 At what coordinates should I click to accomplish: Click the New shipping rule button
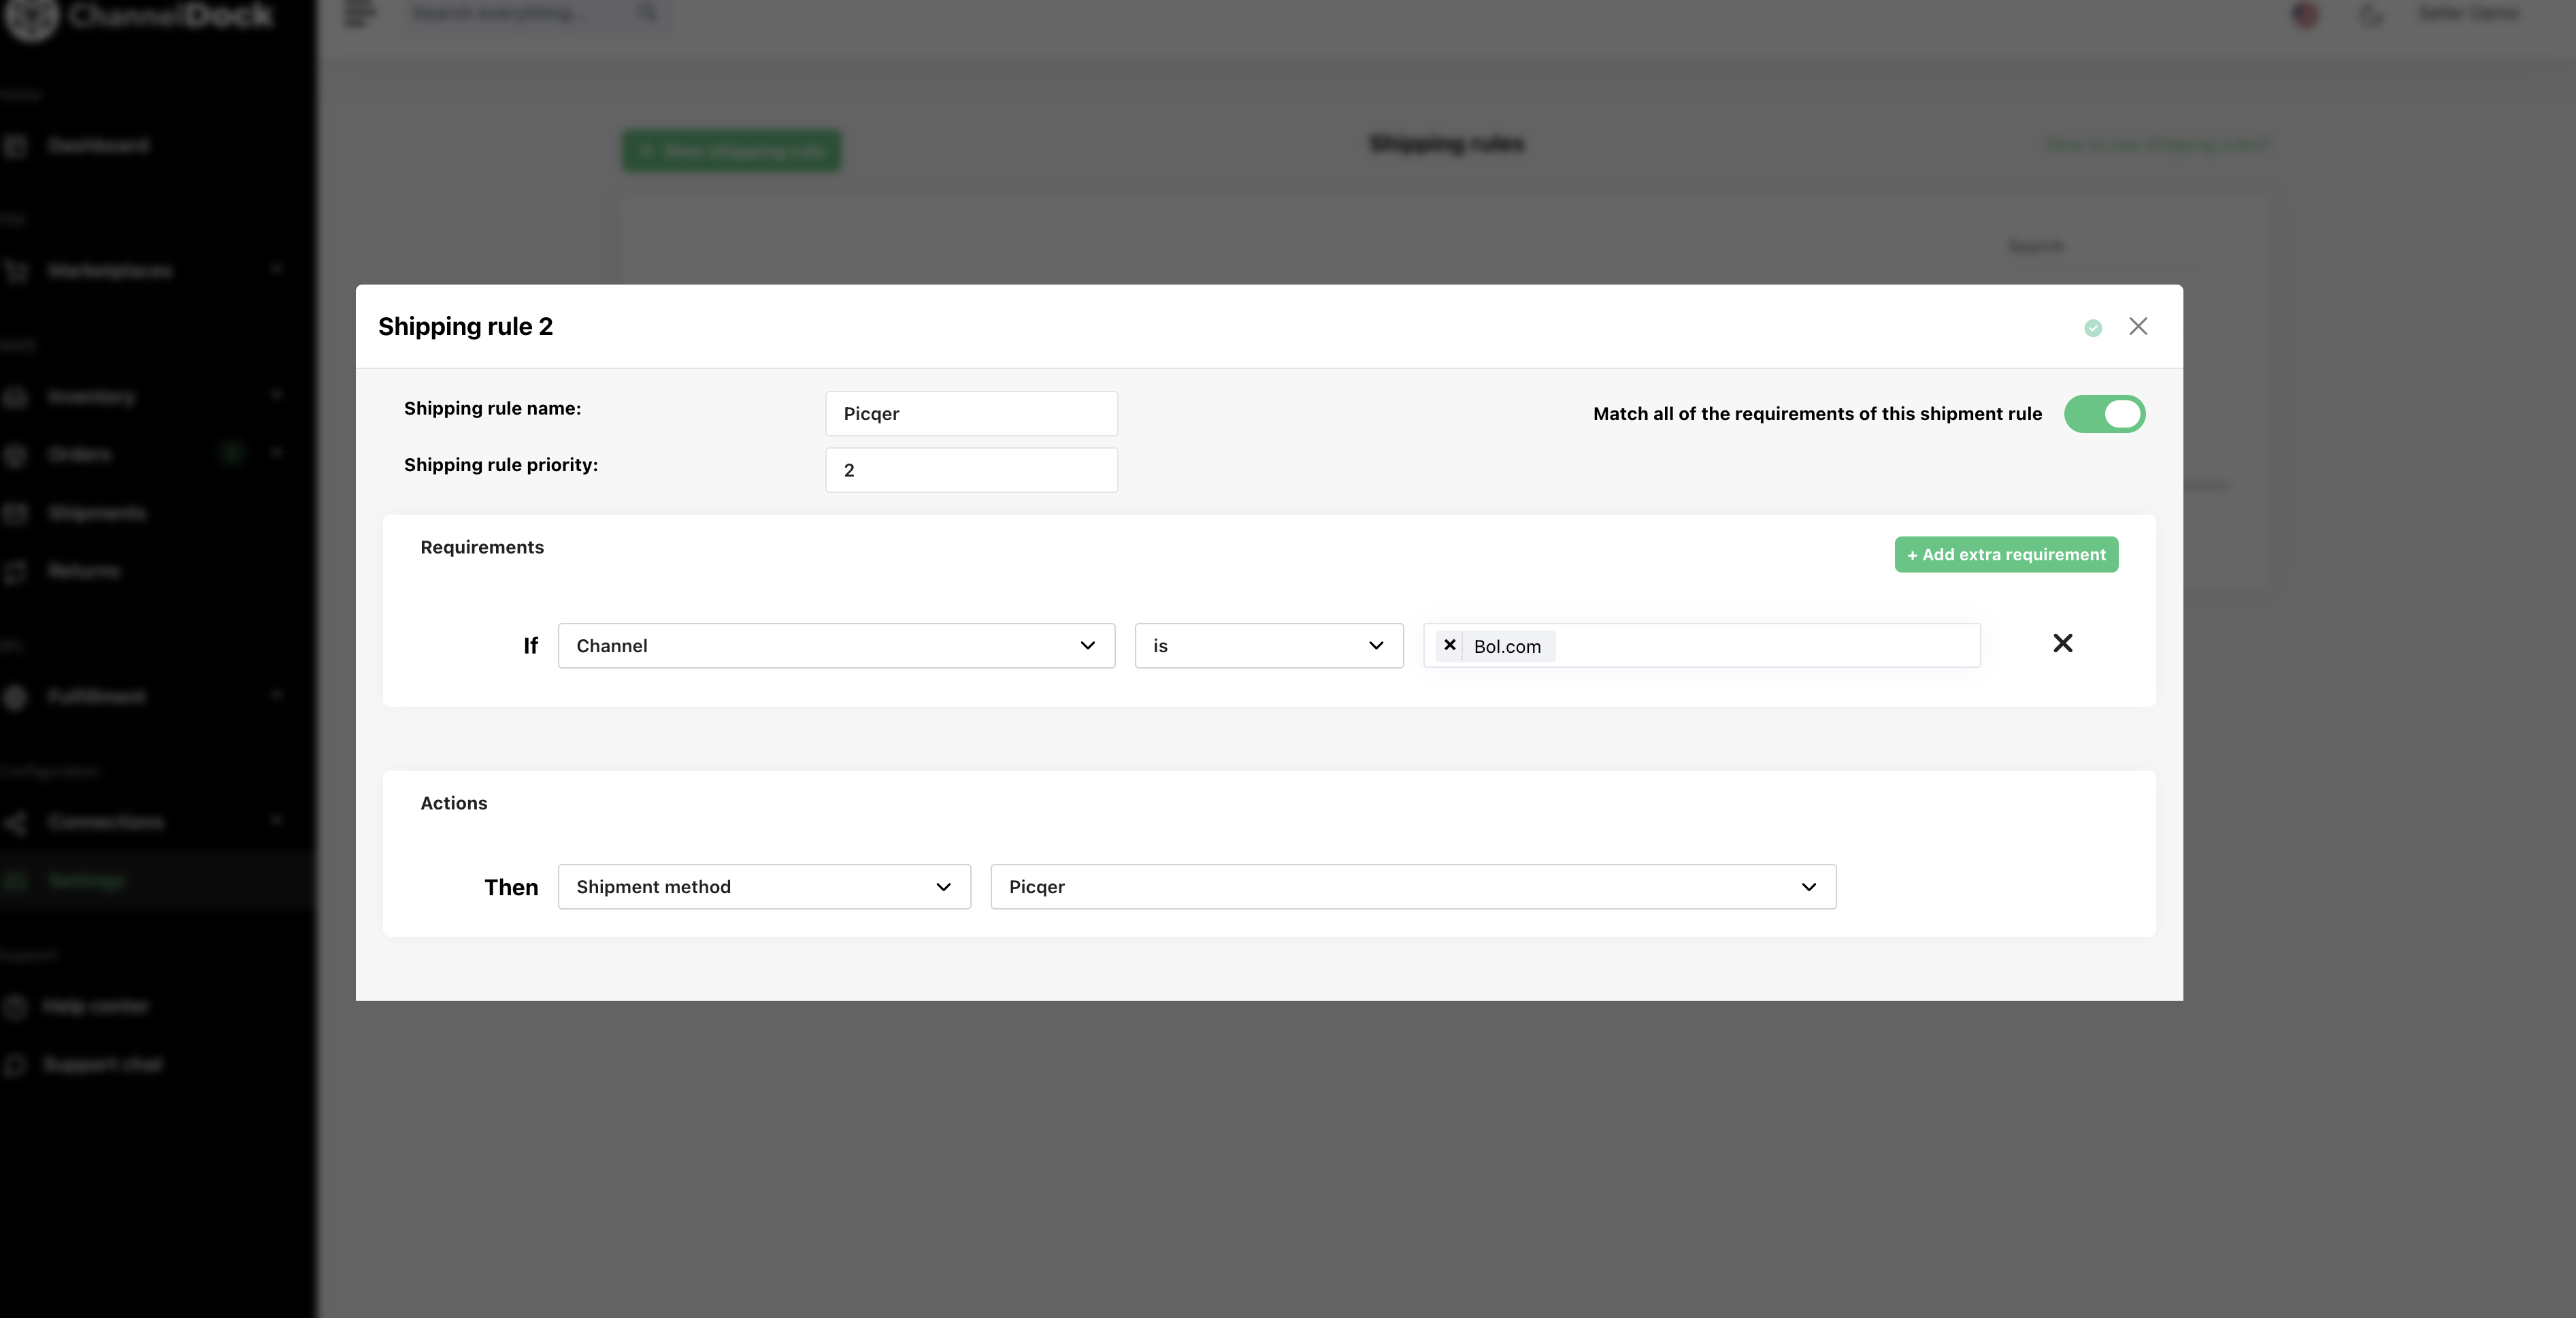pos(731,151)
